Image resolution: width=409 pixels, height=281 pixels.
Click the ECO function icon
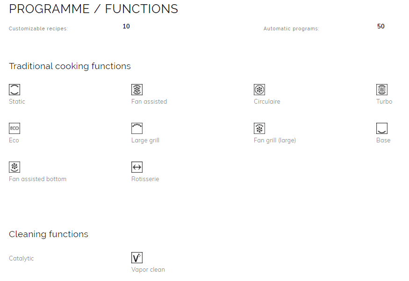pyautogui.click(x=14, y=128)
